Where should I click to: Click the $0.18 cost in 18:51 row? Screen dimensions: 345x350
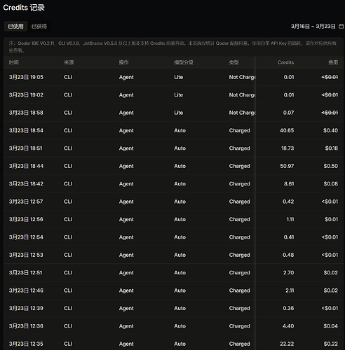pos(332,148)
